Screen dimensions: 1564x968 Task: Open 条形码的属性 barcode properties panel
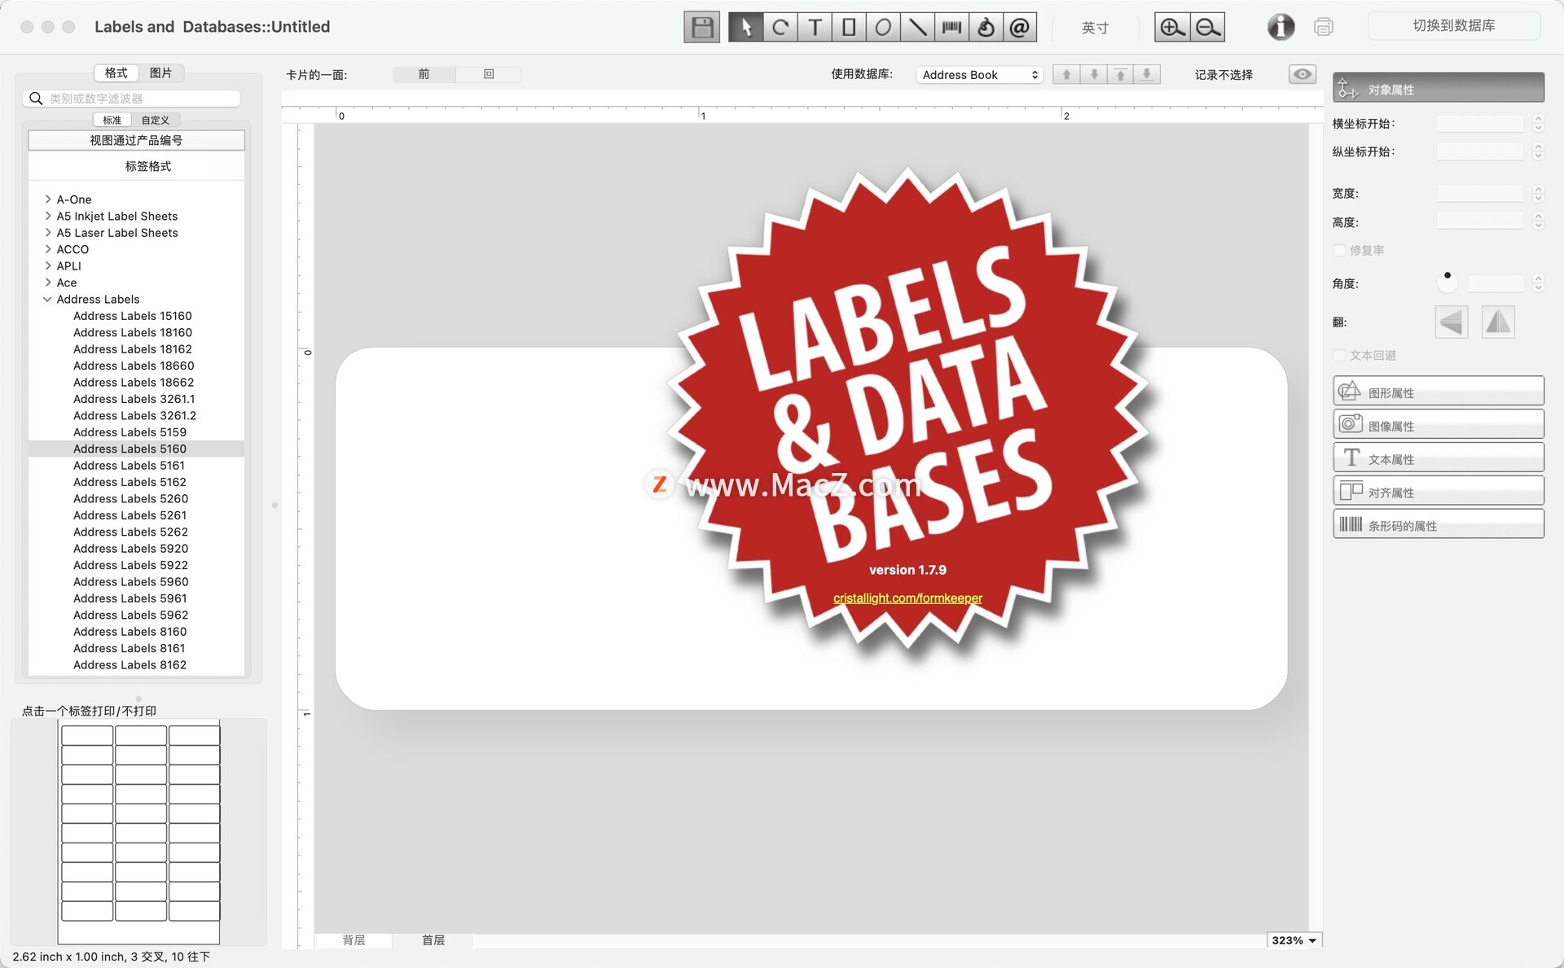point(1439,524)
